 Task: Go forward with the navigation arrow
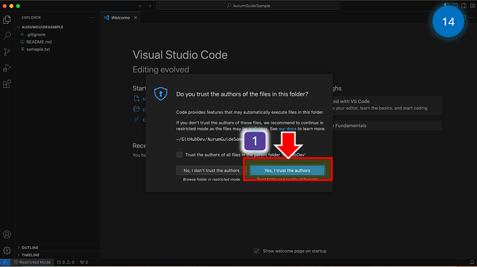pyautogui.click(x=149, y=6)
